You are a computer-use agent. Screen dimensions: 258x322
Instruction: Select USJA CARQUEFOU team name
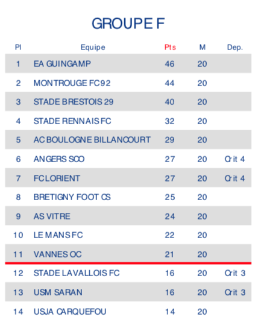coord(70,312)
